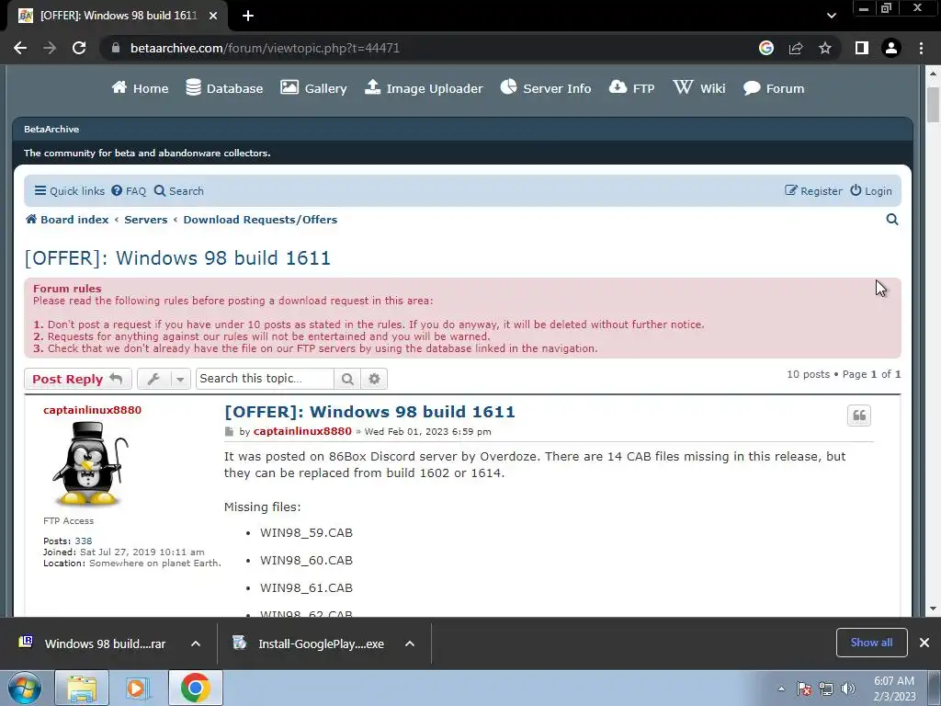Open the Google icon in address bar
The width and height of the screenshot is (941, 706).
click(x=766, y=48)
